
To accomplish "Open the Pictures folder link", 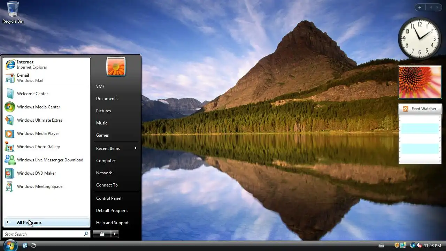I will (x=116, y=111).
